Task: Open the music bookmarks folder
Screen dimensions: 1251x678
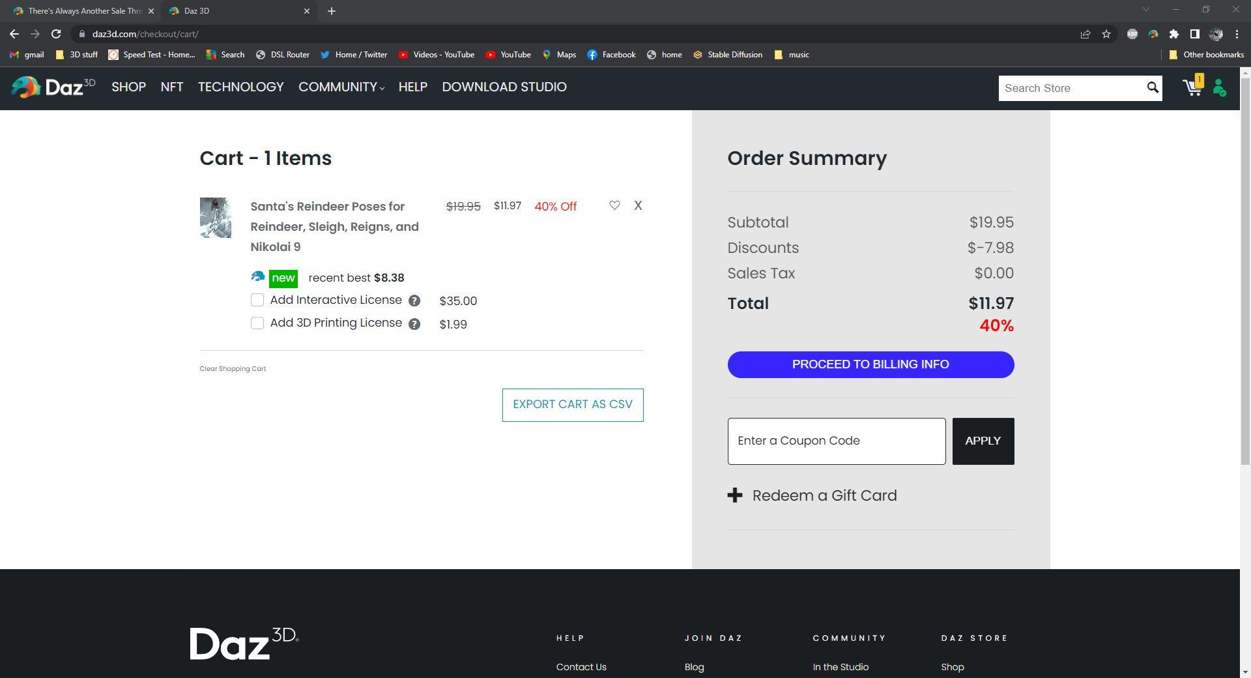Action: tap(792, 55)
